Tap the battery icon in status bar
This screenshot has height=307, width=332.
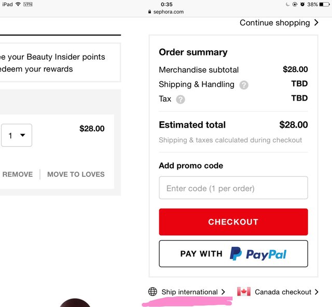pos(324,4)
